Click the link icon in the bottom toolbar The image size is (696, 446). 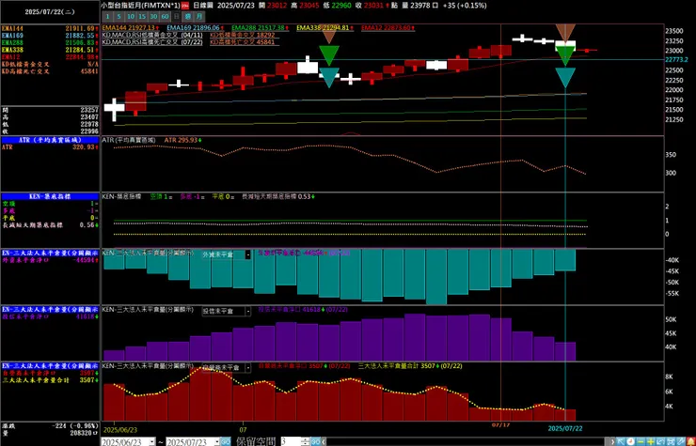point(681,441)
